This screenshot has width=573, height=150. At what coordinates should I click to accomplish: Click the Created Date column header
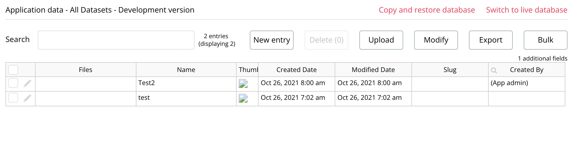(x=296, y=70)
